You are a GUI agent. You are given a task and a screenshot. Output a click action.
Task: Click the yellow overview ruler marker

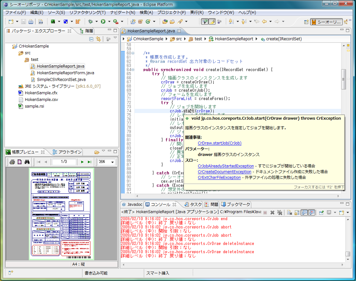(x=348, y=50)
